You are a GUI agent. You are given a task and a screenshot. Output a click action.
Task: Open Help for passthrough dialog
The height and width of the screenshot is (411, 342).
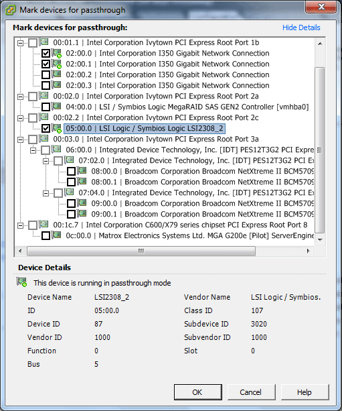click(x=305, y=392)
